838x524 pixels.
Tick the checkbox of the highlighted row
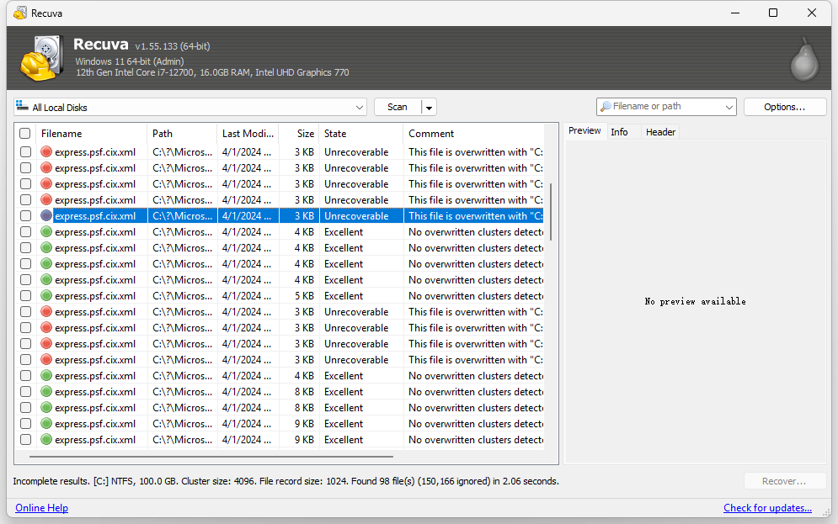25,215
